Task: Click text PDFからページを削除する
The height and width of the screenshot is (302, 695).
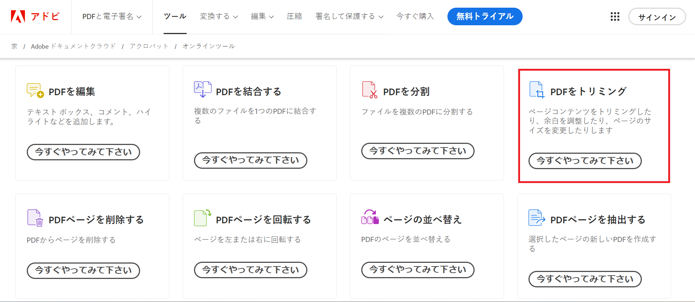Action: pos(71,240)
